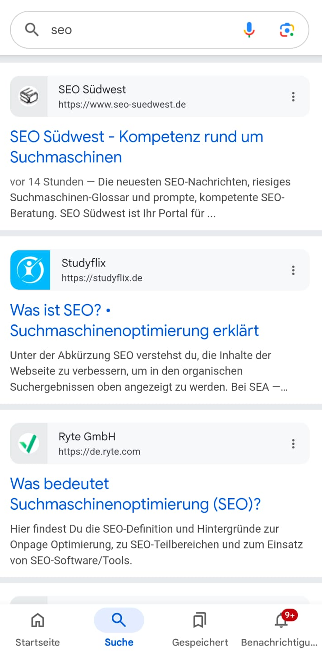The width and height of the screenshot is (322, 651).
Task: Tap the voice search microphone icon
Action: pyautogui.click(x=249, y=29)
